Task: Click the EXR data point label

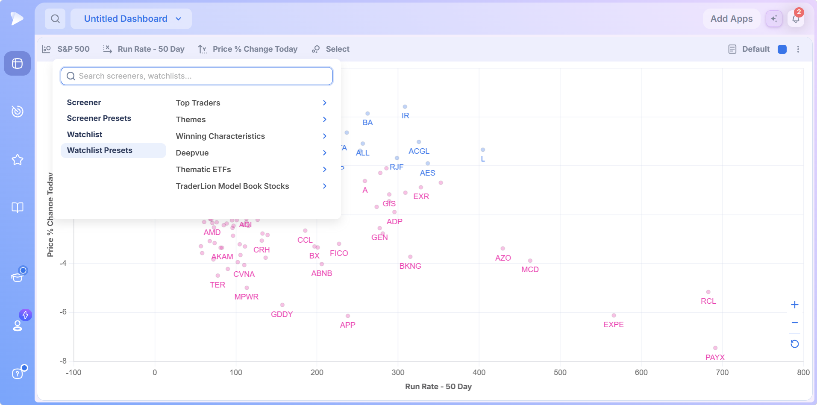Action: click(x=421, y=197)
